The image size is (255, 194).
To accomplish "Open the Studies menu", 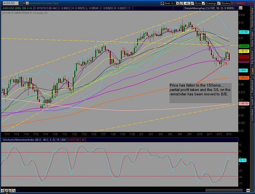I will pos(224,3).
